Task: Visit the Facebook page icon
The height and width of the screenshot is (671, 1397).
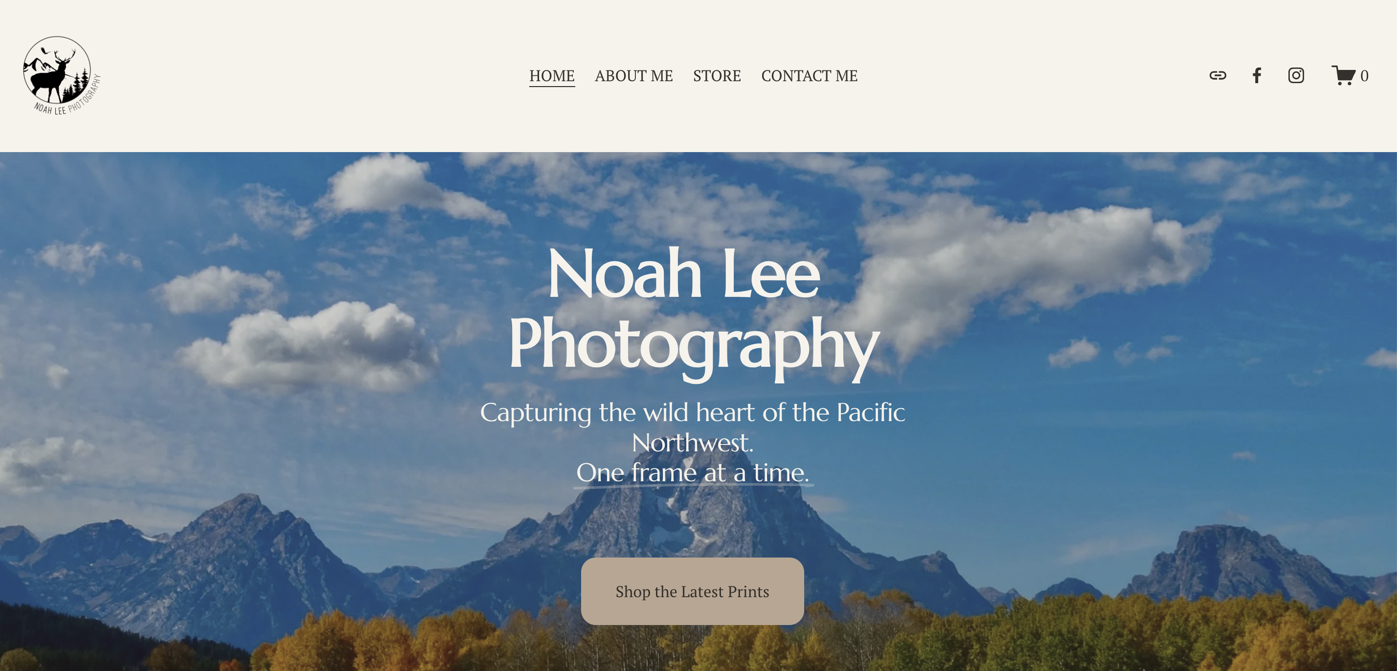Action: (x=1257, y=75)
